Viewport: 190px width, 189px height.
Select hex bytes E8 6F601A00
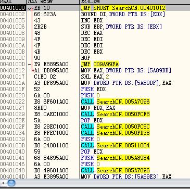tap(51, 102)
